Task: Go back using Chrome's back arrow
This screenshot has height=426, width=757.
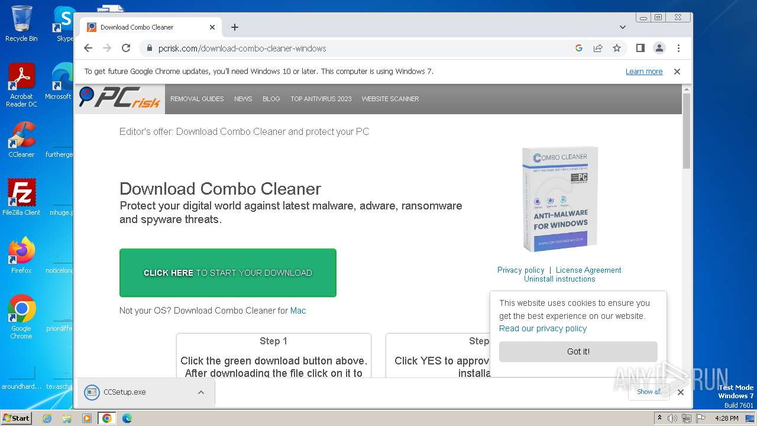Action: coord(88,48)
